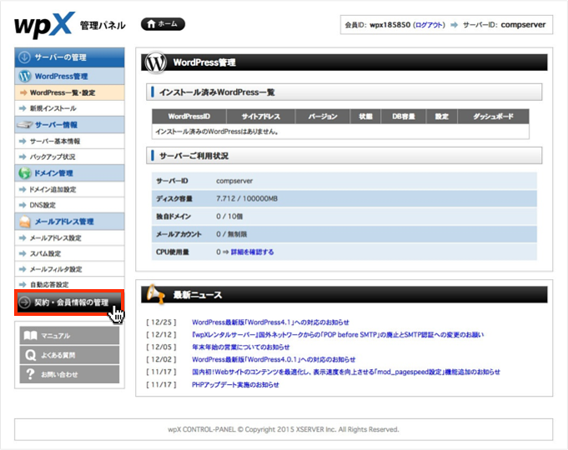Open 契約・会員情報の管理 section
This screenshot has width=568, height=450.
[69, 302]
